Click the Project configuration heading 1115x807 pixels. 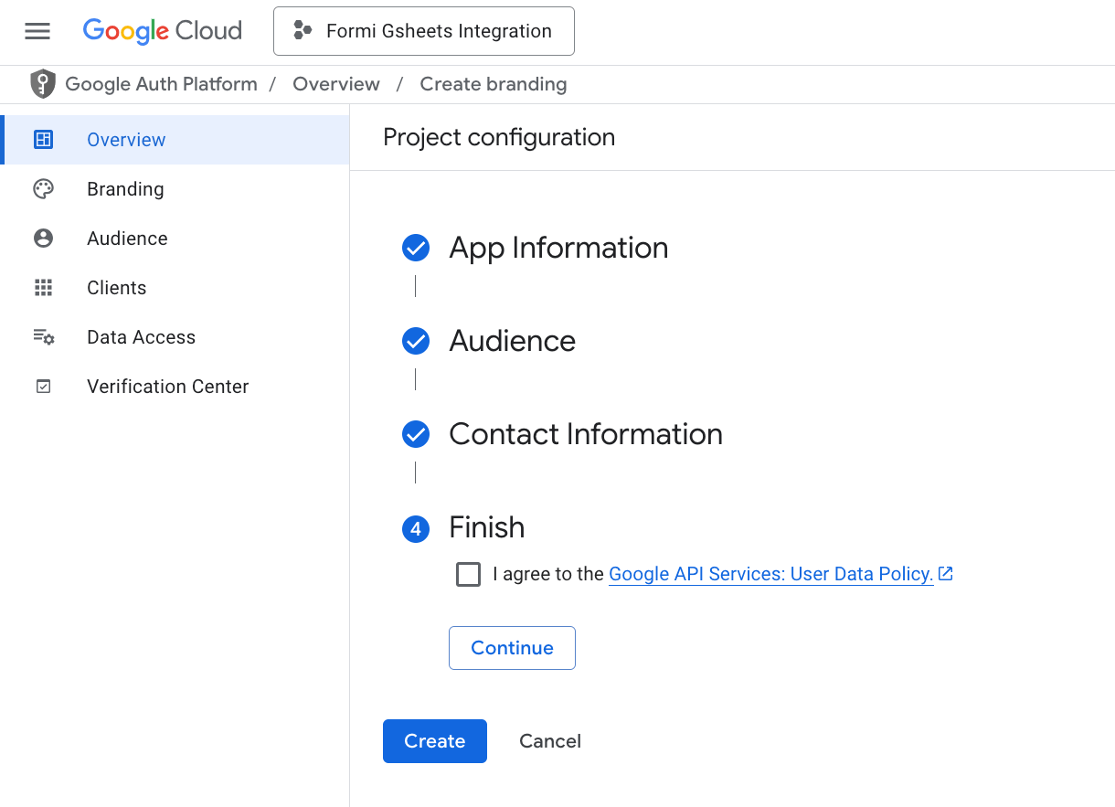point(499,137)
